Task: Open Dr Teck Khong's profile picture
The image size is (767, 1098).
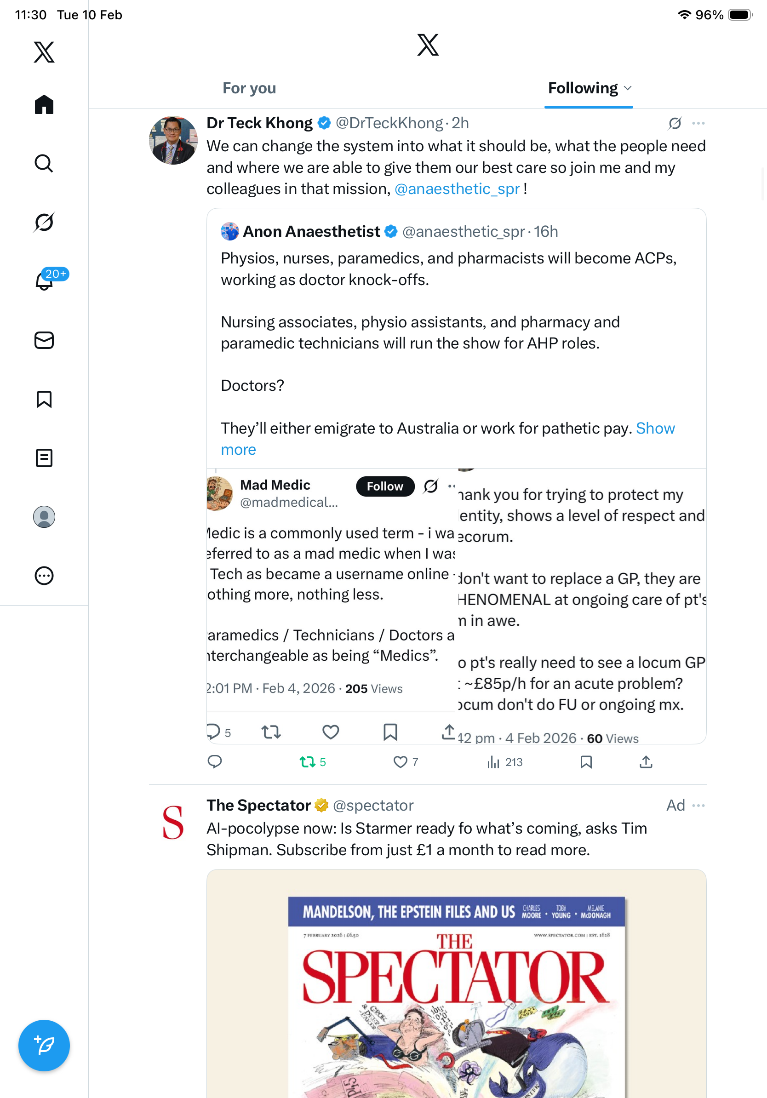Action: pyautogui.click(x=173, y=141)
